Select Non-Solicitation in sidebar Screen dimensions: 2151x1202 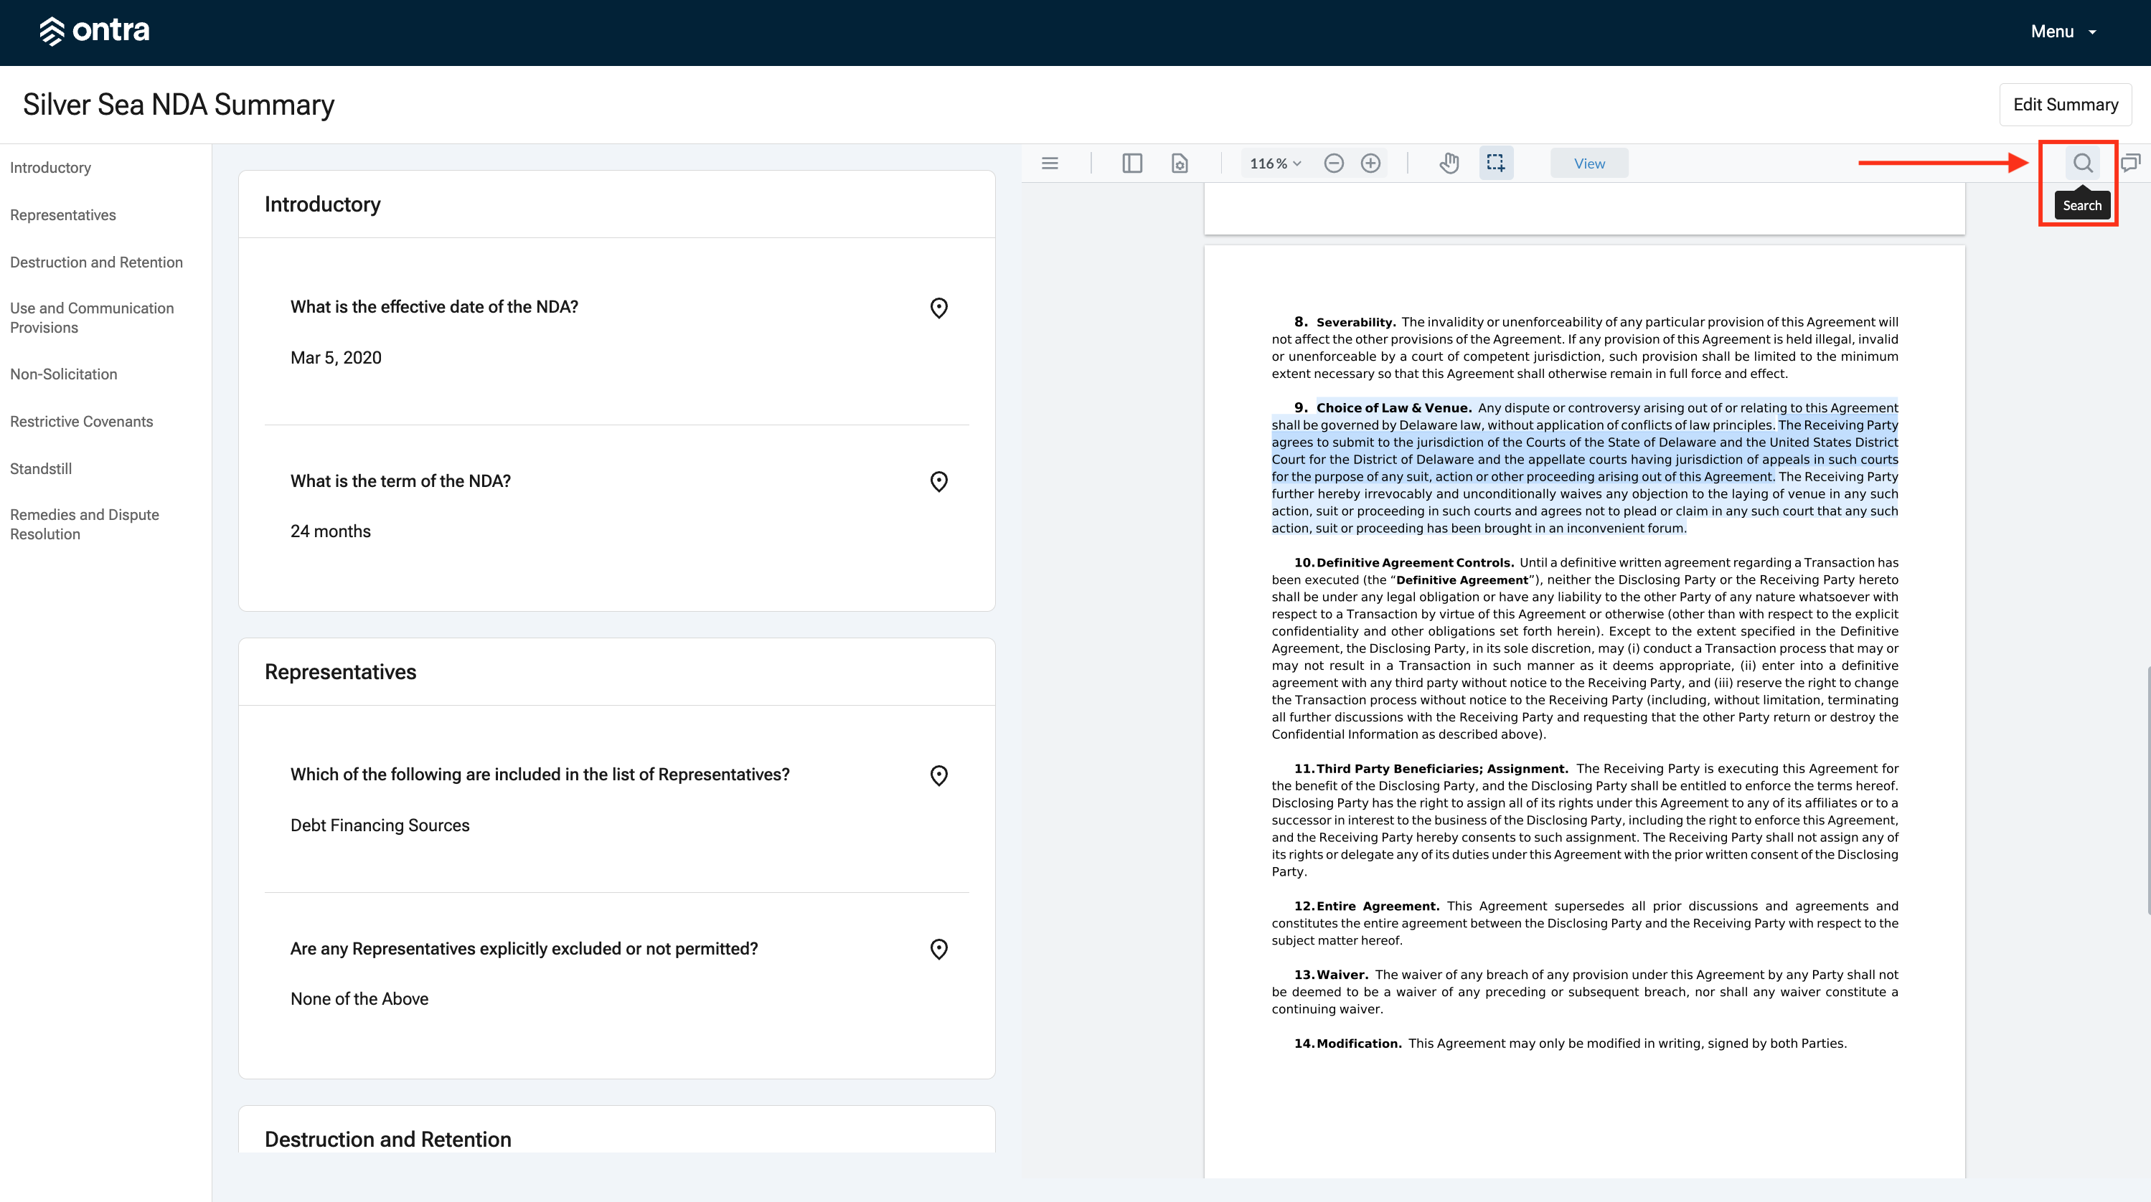pos(63,374)
